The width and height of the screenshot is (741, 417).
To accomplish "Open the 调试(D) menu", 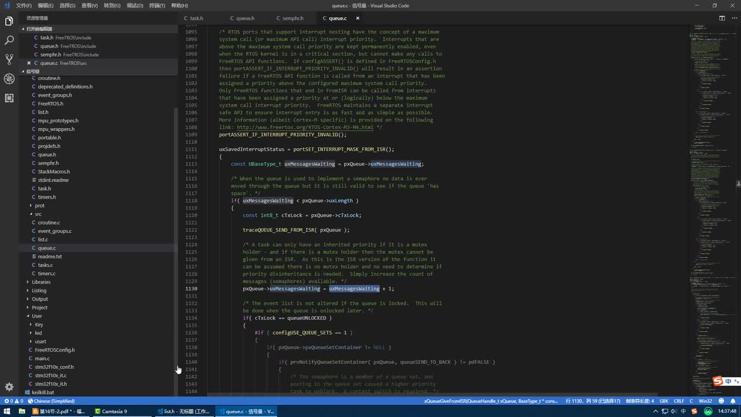I will tap(134, 5).
